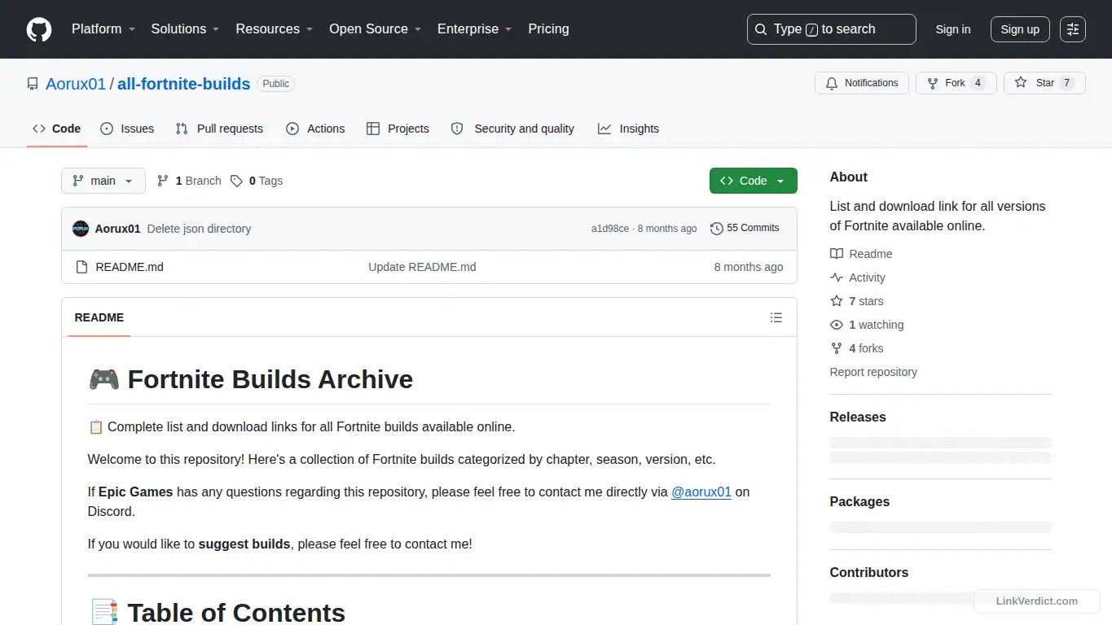1112x625 pixels.
Task: Open the Activity link
Action: coord(858,278)
